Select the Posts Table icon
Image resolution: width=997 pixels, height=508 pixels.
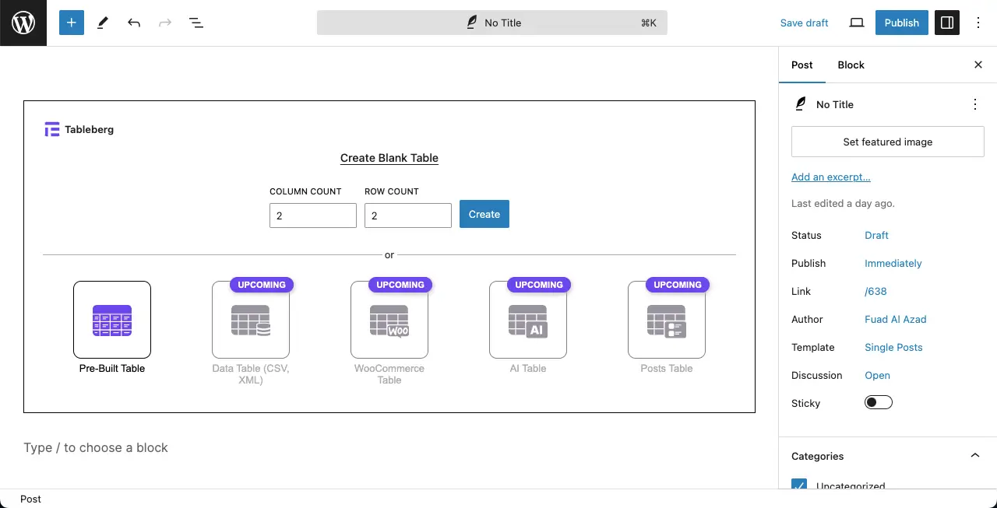click(x=667, y=320)
